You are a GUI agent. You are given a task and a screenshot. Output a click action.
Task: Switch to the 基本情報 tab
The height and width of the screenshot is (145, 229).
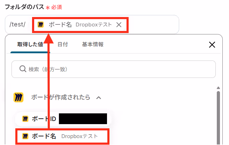coord(93,44)
